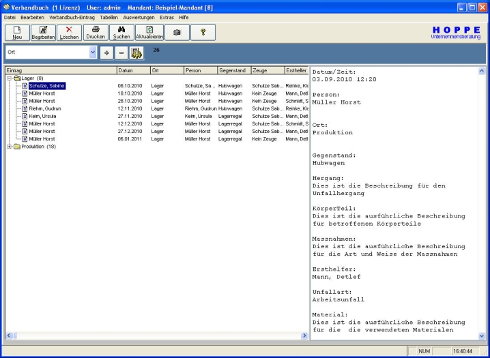Expand the Produktion folder node
The image size is (490, 358).
9,146
